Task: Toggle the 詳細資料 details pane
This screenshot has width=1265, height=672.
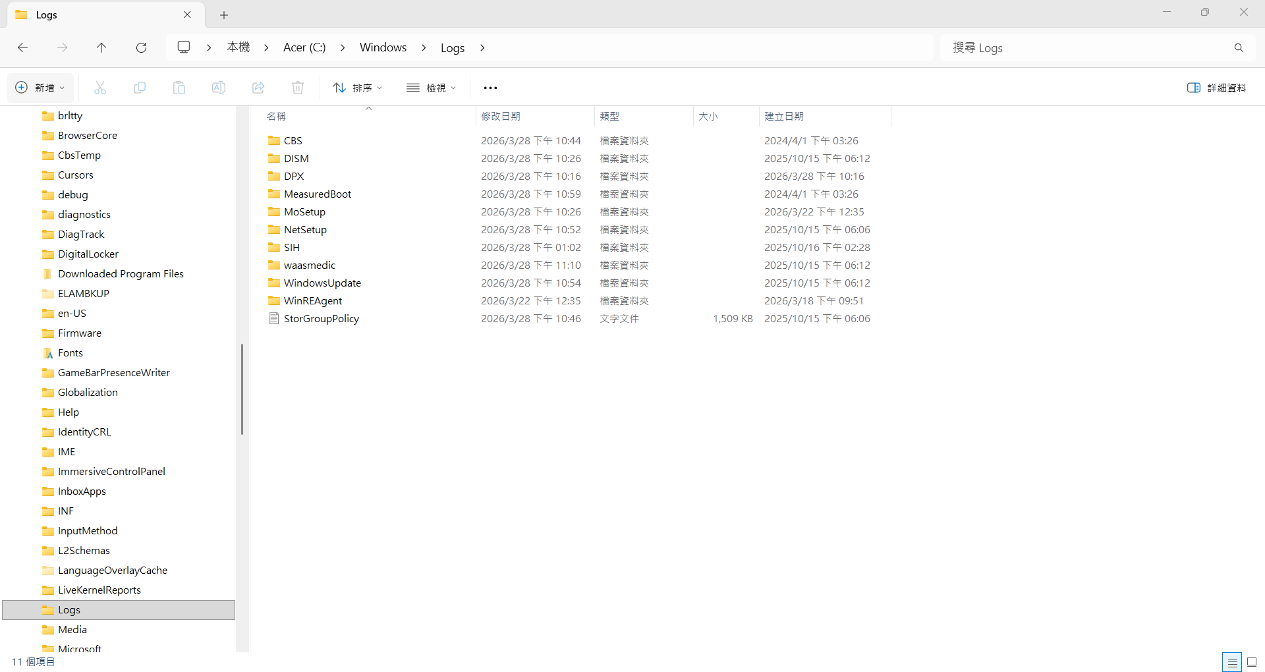Action: click(x=1216, y=88)
